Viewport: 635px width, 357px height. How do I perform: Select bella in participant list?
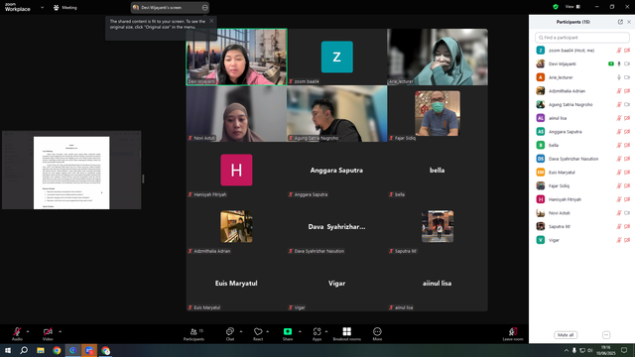click(582, 146)
